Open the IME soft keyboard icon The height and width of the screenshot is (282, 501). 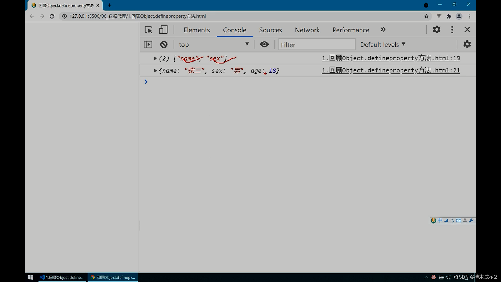[458, 220]
